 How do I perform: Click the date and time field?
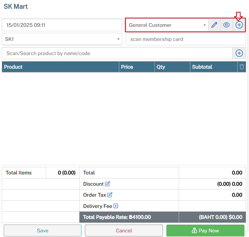(62, 25)
